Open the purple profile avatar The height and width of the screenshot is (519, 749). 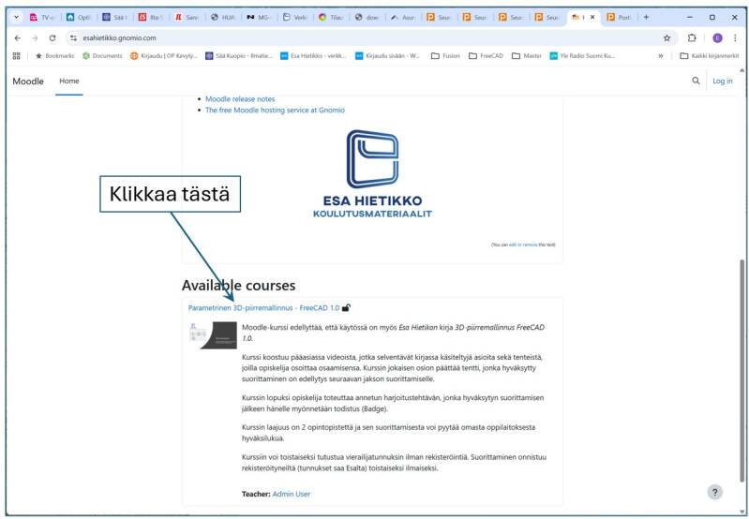(x=717, y=38)
